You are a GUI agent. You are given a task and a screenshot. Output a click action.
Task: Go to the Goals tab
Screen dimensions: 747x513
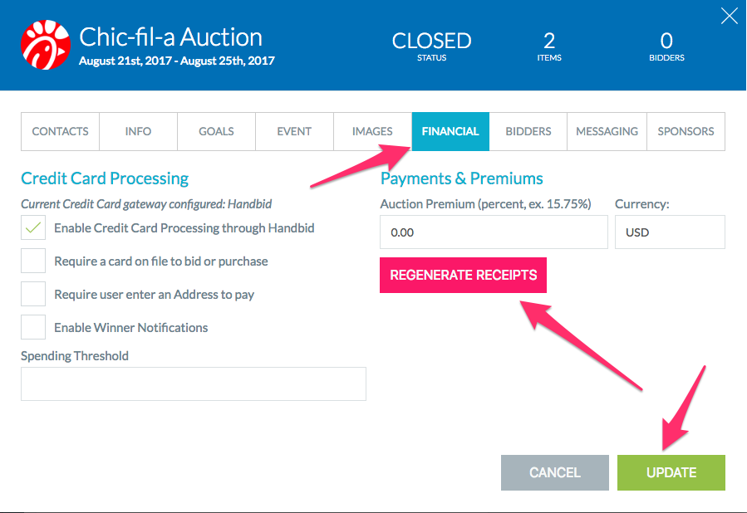point(216,131)
